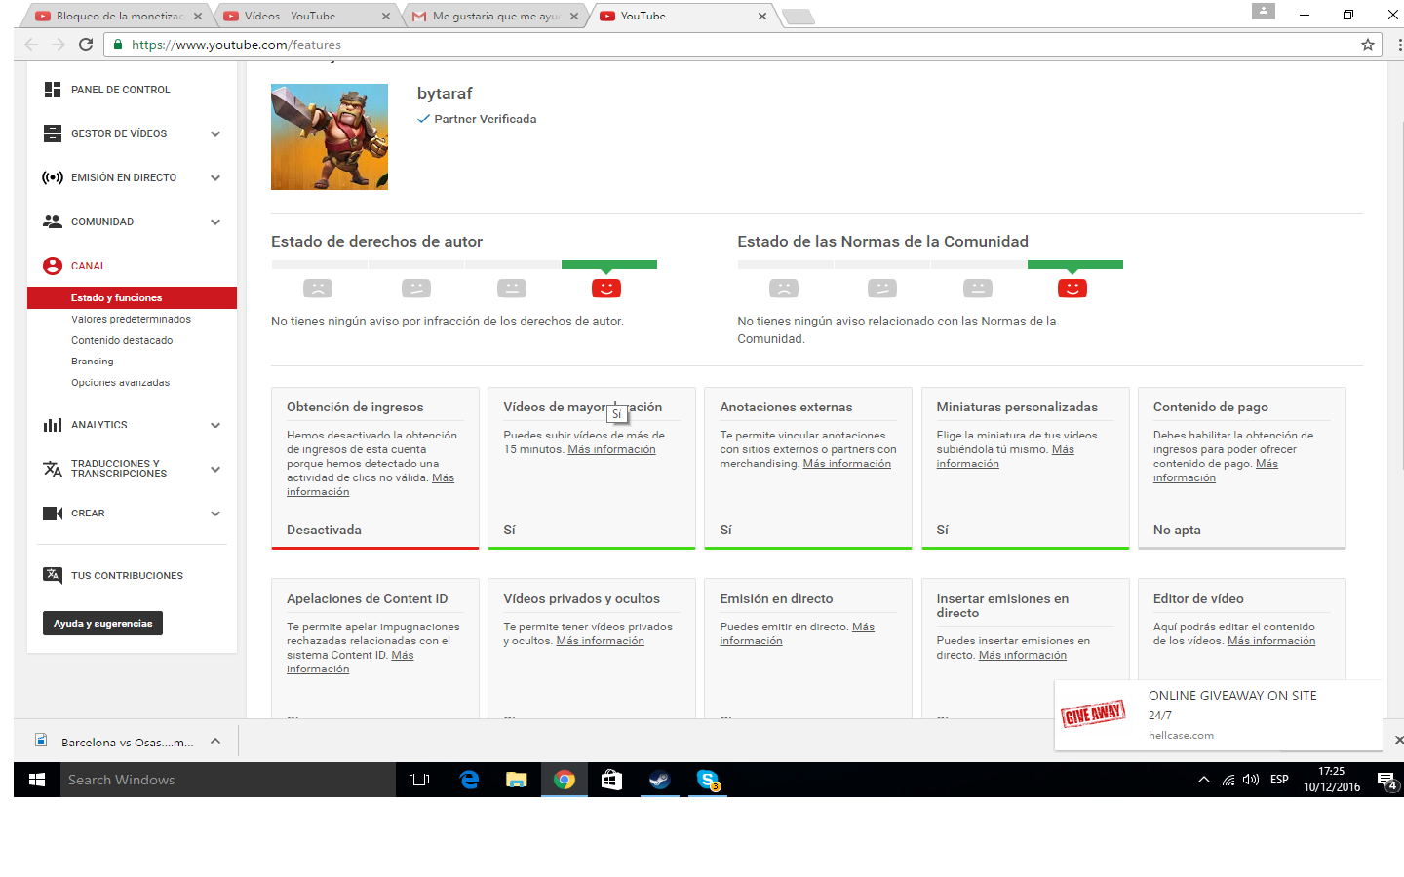Open new browser tab
Image resolution: width=1404 pixels, height=877 pixels.
799,17
